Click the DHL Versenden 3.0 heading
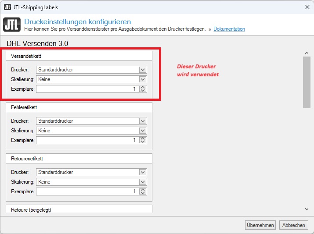314x234 pixels. pyautogui.click(x=37, y=43)
